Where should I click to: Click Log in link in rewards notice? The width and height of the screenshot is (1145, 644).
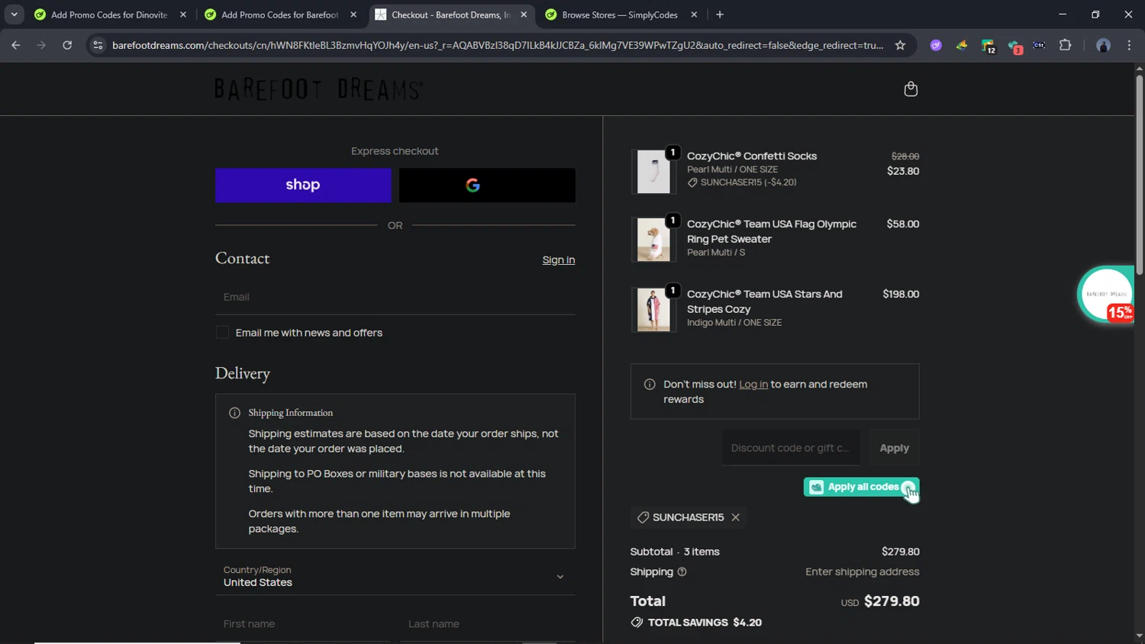tap(753, 385)
